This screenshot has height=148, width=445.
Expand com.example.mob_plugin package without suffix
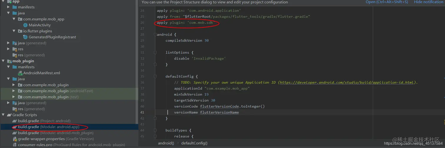point(14,85)
